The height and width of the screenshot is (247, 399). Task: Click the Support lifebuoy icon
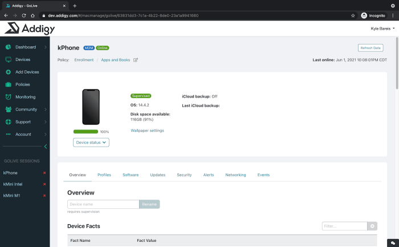[x=8, y=122]
